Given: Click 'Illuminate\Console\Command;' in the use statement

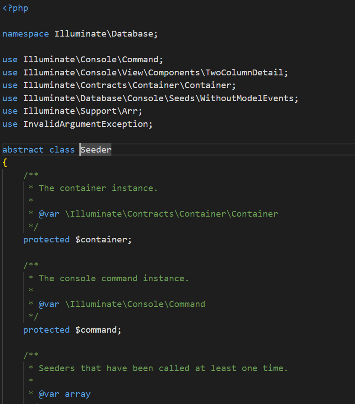Looking at the screenshot, I should pos(93,60).
